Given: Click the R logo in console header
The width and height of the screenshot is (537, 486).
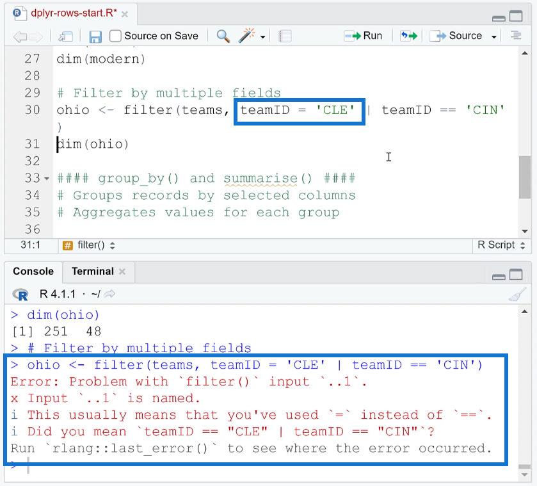Looking at the screenshot, I should pos(20,295).
